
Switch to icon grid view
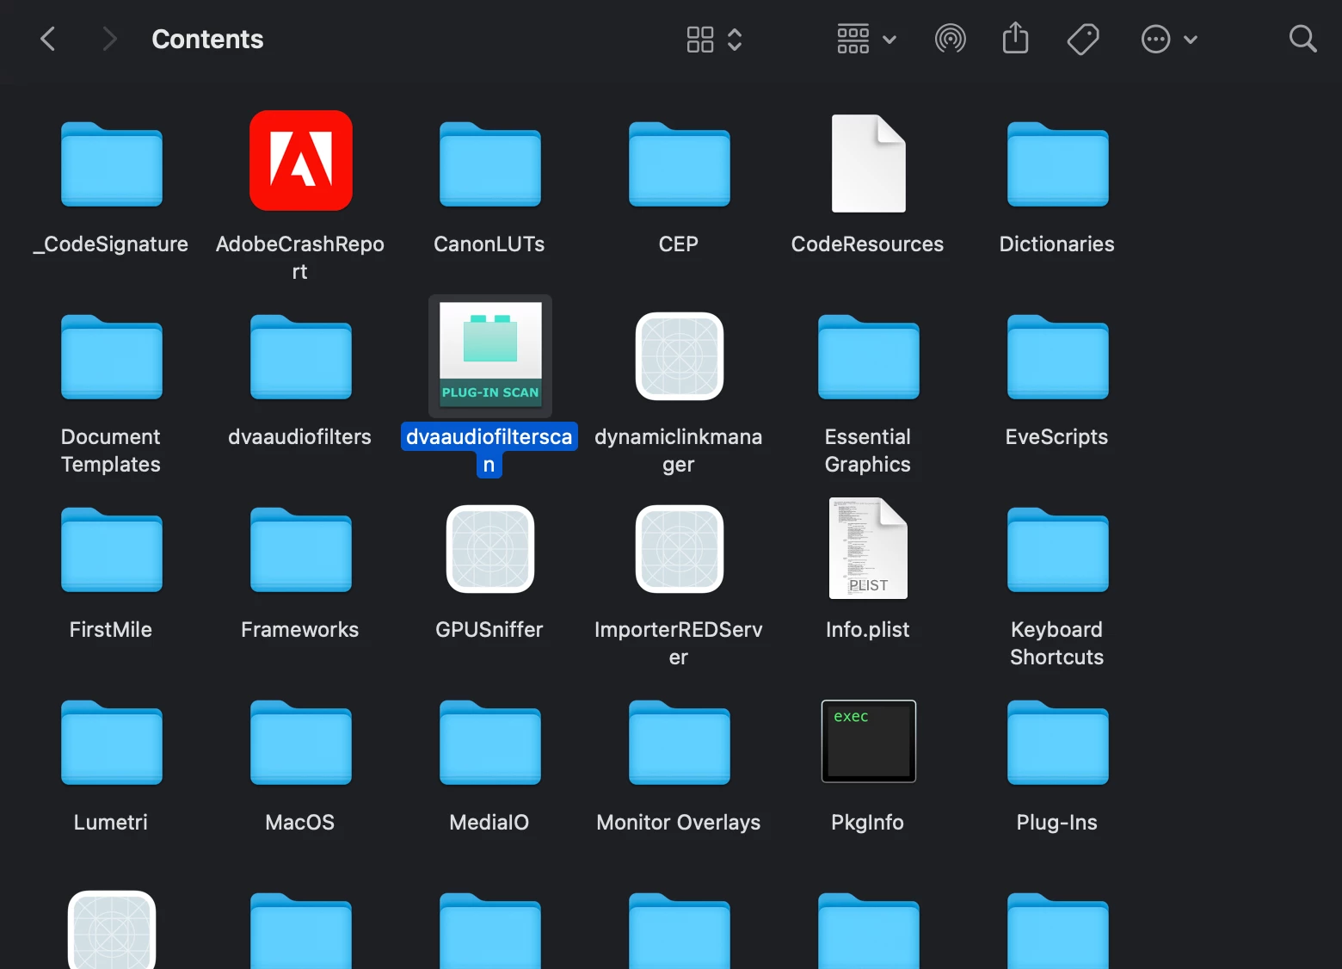coord(700,39)
